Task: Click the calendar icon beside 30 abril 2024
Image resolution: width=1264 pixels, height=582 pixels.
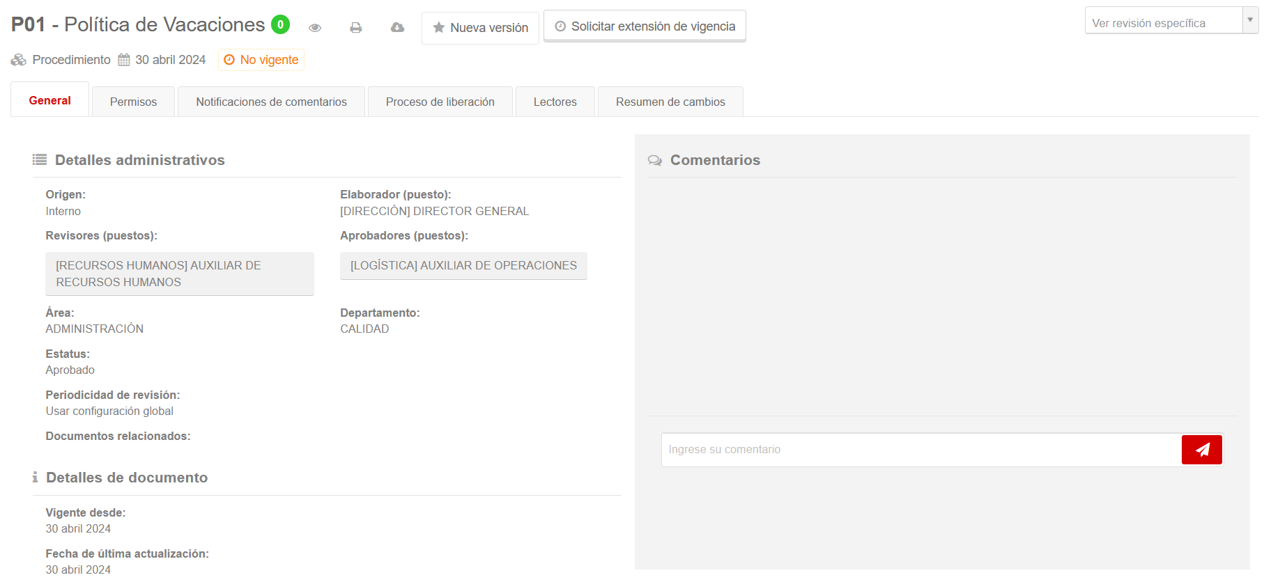Action: click(124, 60)
